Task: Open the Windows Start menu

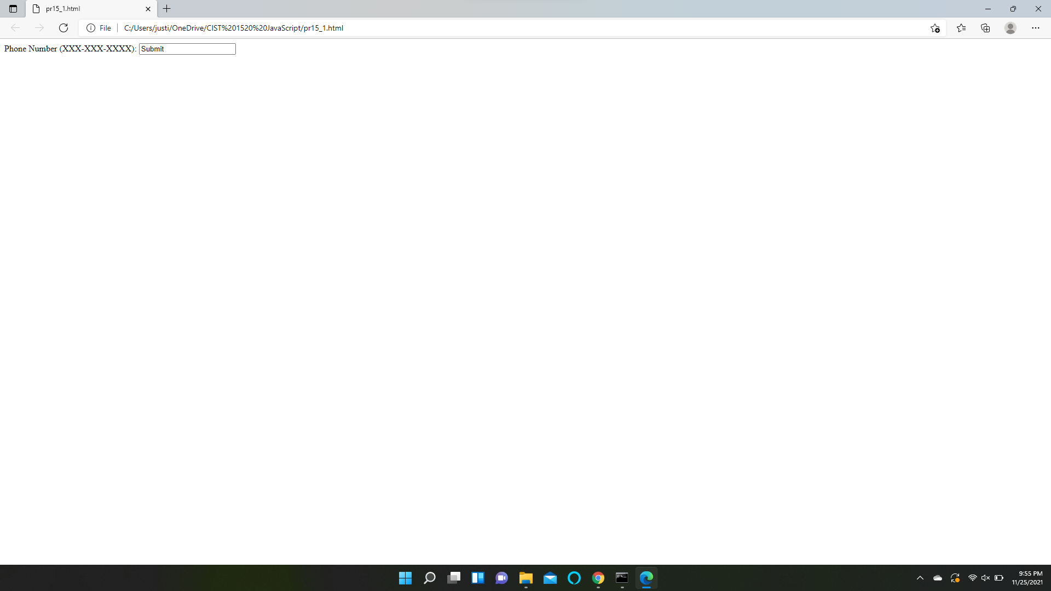Action: [x=405, y=578]
